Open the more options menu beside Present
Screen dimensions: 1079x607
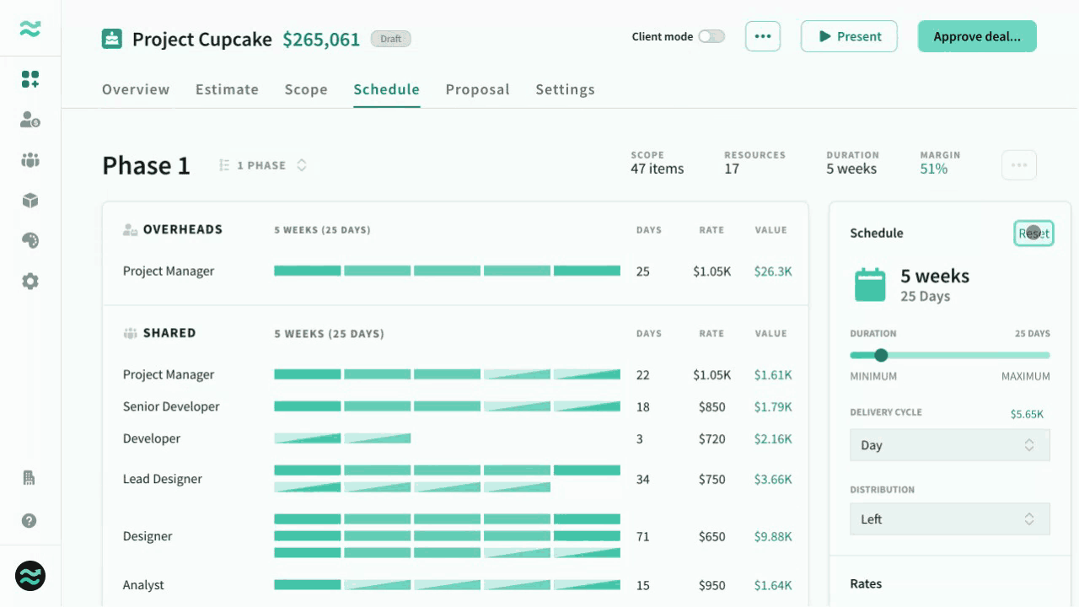pos(763,36)
